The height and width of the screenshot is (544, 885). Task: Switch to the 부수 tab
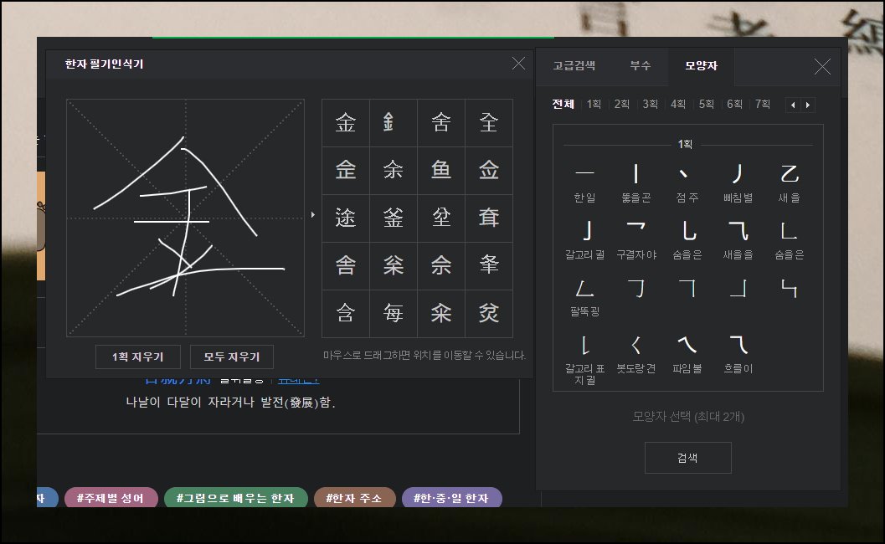(x=640, y=65)
